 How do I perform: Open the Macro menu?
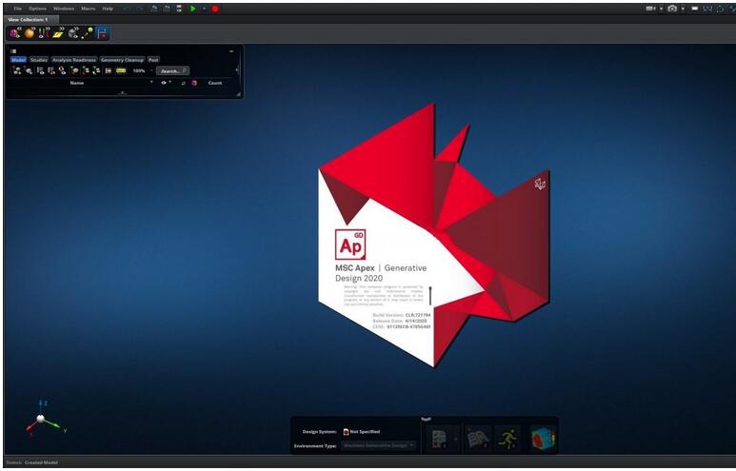click(89, 9)
